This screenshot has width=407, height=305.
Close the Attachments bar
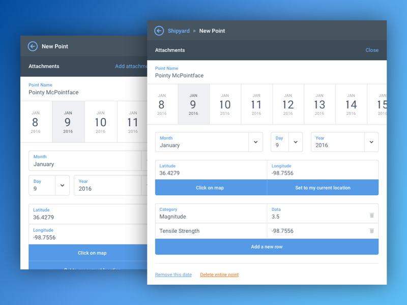[x=372, y=50]
